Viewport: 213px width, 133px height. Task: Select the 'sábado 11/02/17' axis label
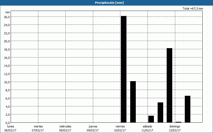(x=147, y=128)
